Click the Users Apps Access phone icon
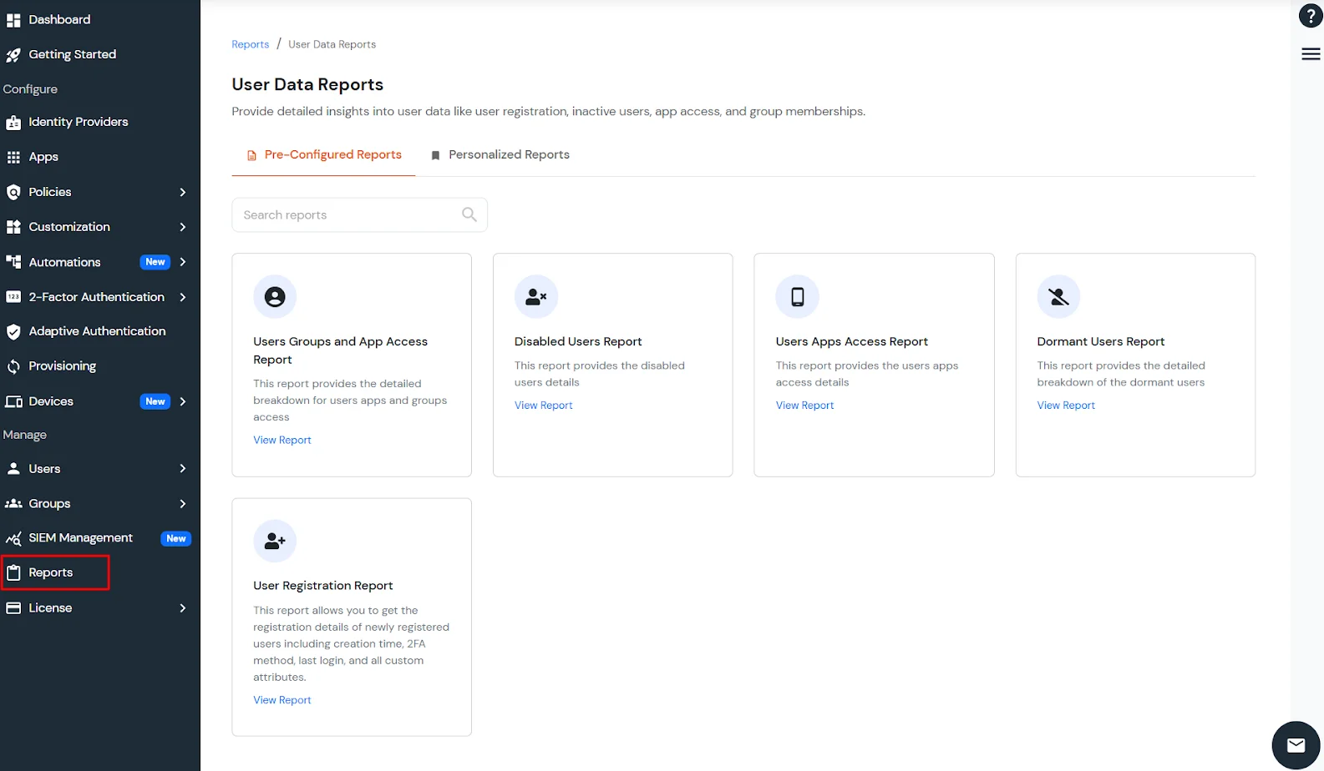Image resolution: width=1324 pixels, height=771 pixels. point(798,296)
